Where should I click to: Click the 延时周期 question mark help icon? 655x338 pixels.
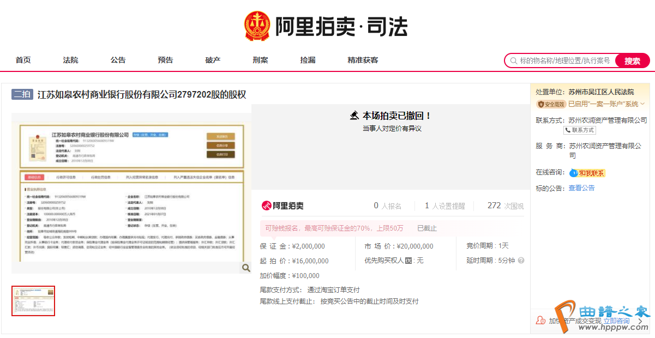tap(521, 261)
